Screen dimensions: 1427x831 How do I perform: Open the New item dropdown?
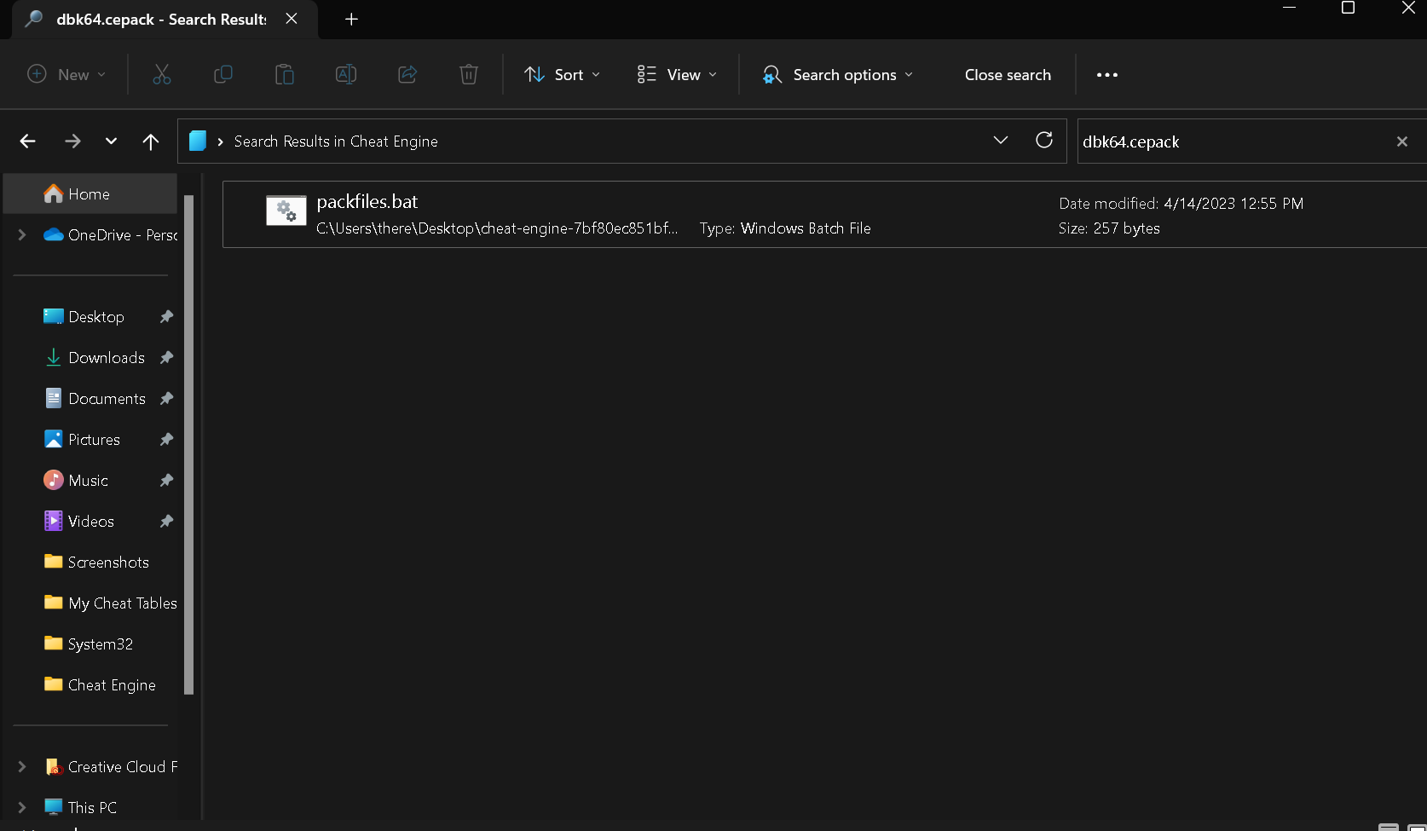pyautogui.click(x=66, y=75)
